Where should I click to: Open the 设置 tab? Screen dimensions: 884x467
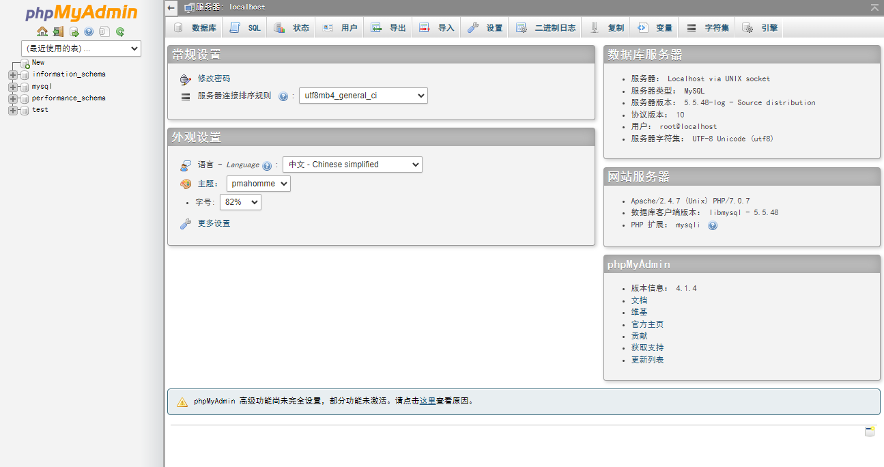[x=485, y=28]
